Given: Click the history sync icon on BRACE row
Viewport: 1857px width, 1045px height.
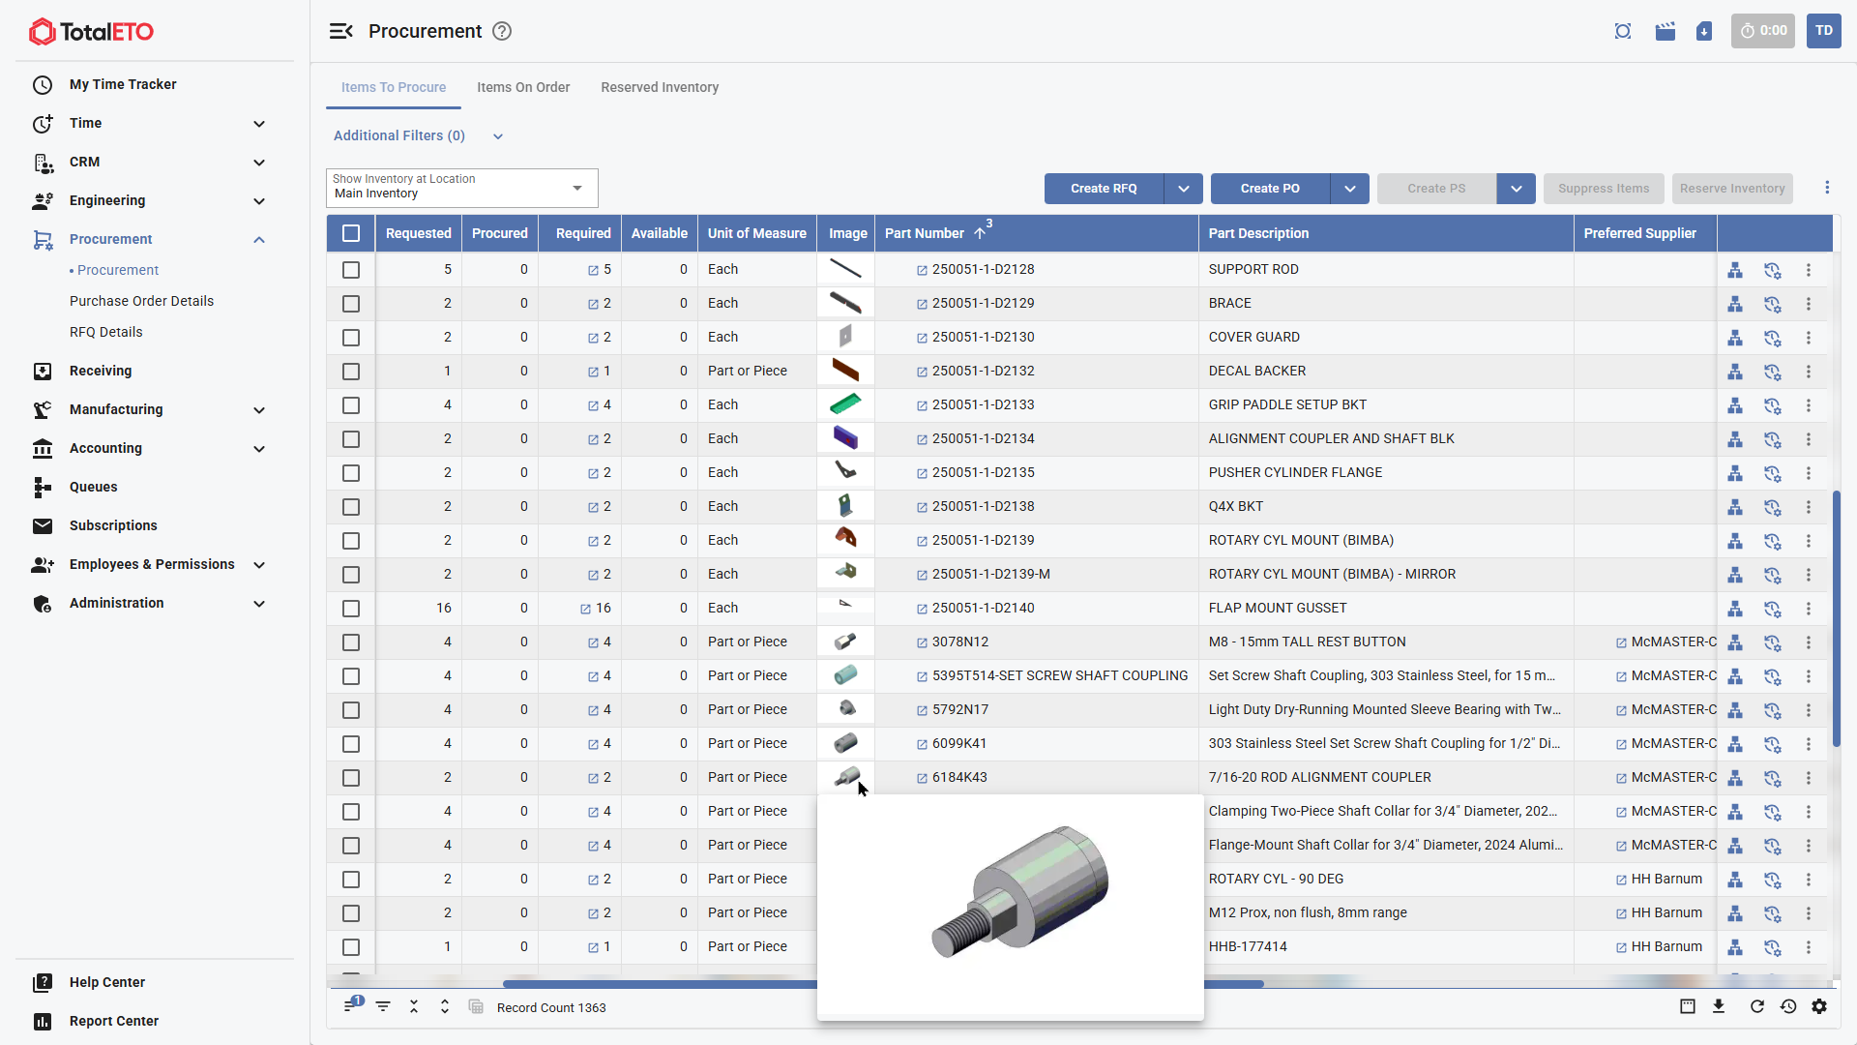Looking at the screenshot, I should tap(1772, 304).
